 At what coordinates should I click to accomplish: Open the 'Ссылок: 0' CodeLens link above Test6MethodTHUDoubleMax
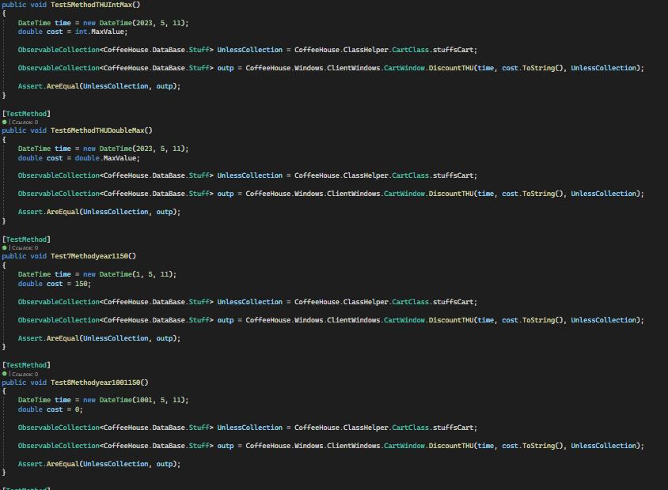(24, 122)
